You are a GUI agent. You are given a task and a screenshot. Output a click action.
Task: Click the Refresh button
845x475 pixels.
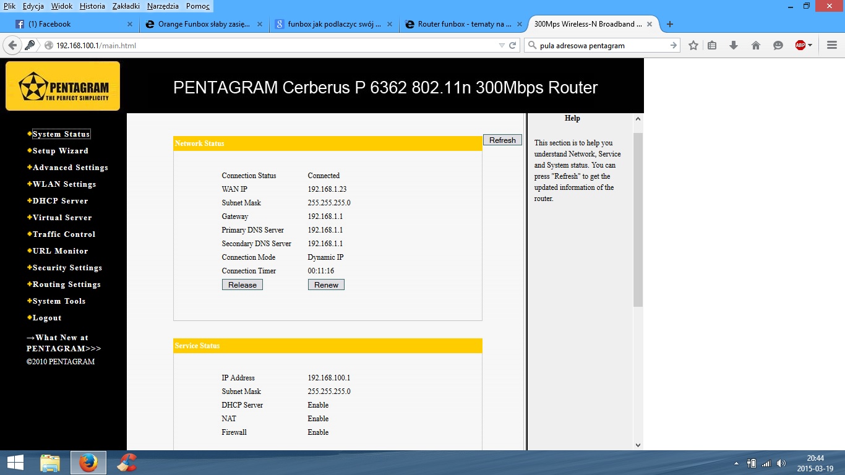pos(502,140)
